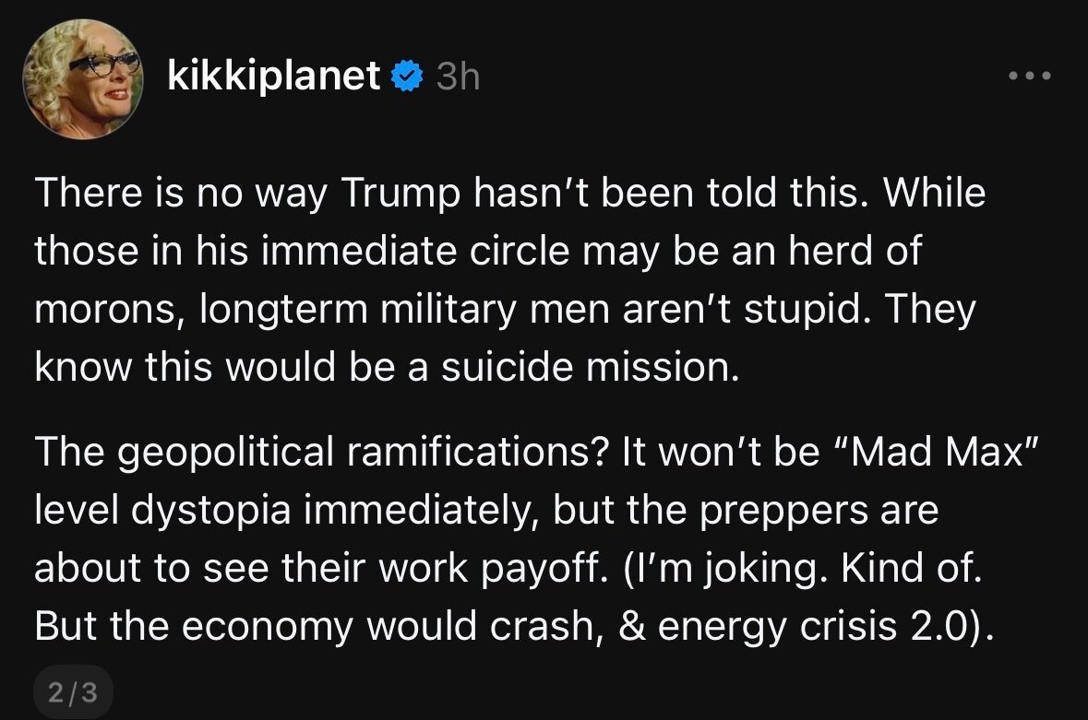This screenshot has height=720, width=1088.
Task: Click the 3h post timestamp
Action: [458, 77]
